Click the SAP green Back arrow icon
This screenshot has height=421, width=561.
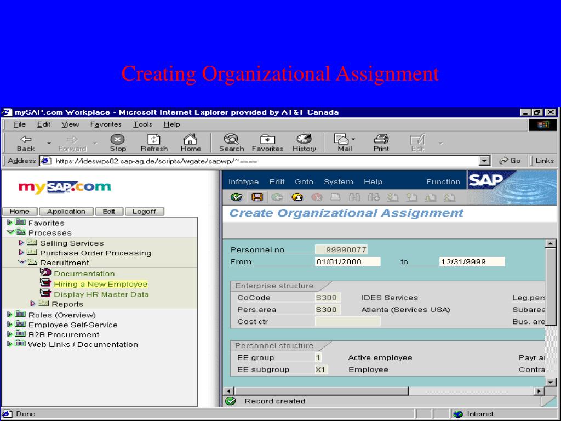click(277, 197)
